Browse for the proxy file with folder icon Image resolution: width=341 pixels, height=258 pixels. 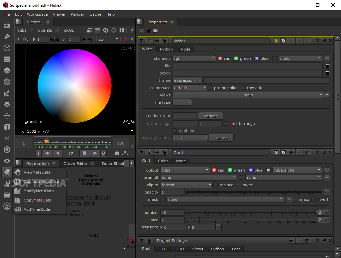(327, 73)
